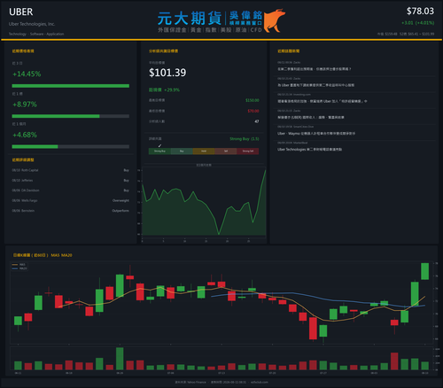Viewport: 443px width, 388px height.
Task: Click the +29.9% upside value
Action: (172, 89)
